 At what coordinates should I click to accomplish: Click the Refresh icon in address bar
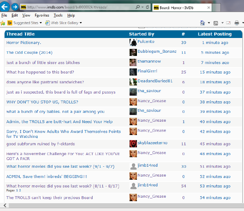147,7
